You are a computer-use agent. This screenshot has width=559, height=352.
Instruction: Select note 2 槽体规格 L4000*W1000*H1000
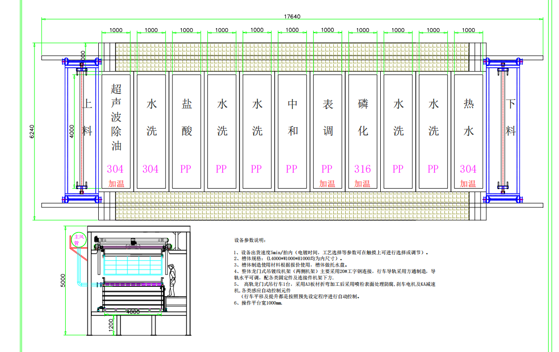pos(288,259)
